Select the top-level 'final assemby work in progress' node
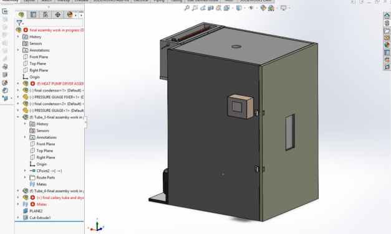This screenshot has width=391, height=234. click(50, 30)
